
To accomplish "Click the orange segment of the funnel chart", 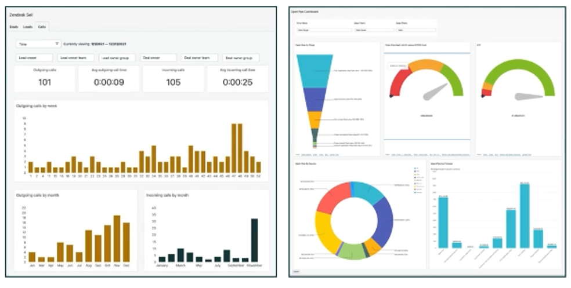I will pyautogui.click(x=314, y=119).
